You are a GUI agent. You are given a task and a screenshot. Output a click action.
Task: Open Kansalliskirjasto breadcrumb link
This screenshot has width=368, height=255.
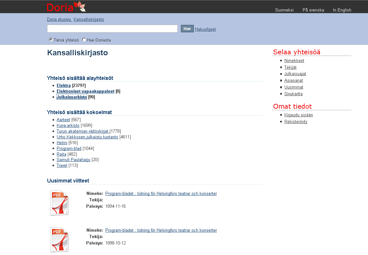pyautogui.click(x=89, y=19)
